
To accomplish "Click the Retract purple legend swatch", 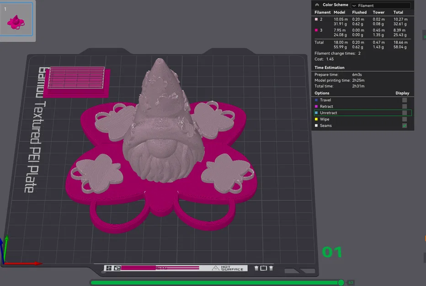I will tap(316, 106).
